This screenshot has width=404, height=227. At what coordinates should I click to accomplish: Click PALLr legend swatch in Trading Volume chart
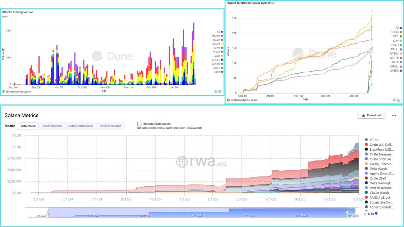click(x=222, y=68)
